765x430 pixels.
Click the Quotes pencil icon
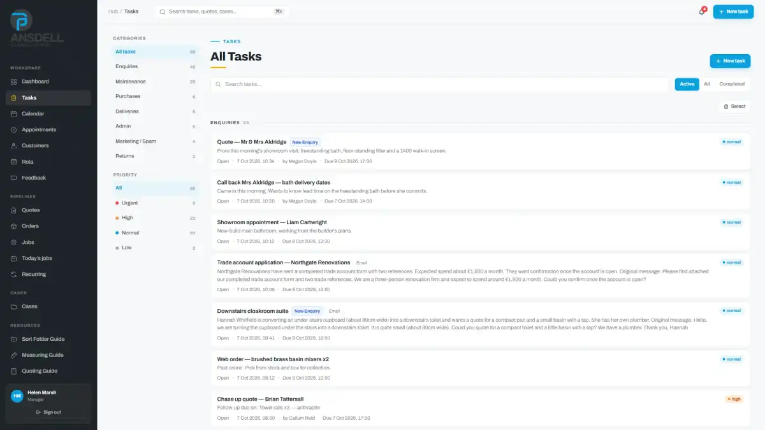point(14,210)
